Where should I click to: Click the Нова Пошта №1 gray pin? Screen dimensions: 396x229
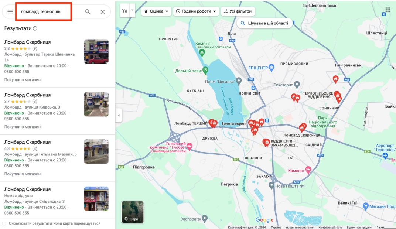[272, 185]
